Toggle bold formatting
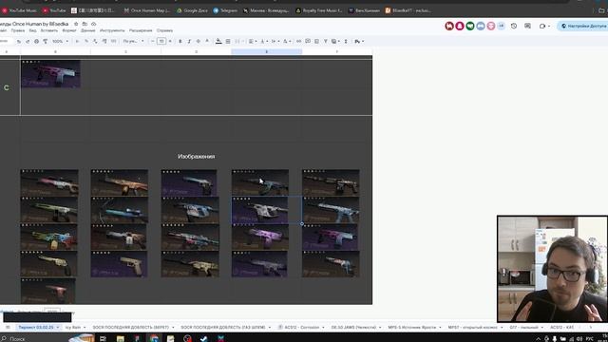The height and width of the screenshot is (342, 608). [x=180, y=41]
